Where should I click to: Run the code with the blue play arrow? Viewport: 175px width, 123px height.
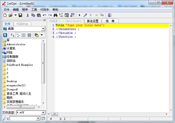[x=80, y=15]
